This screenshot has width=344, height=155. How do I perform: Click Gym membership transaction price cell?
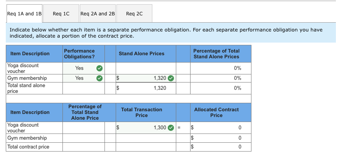point(146,138)
